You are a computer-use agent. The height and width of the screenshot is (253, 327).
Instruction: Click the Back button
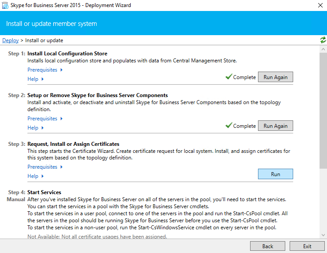pyautogui.click(x=268, y=246)
